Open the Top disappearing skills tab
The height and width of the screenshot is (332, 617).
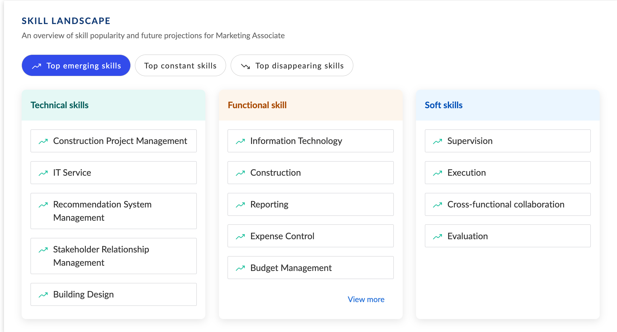click(292, 66)
